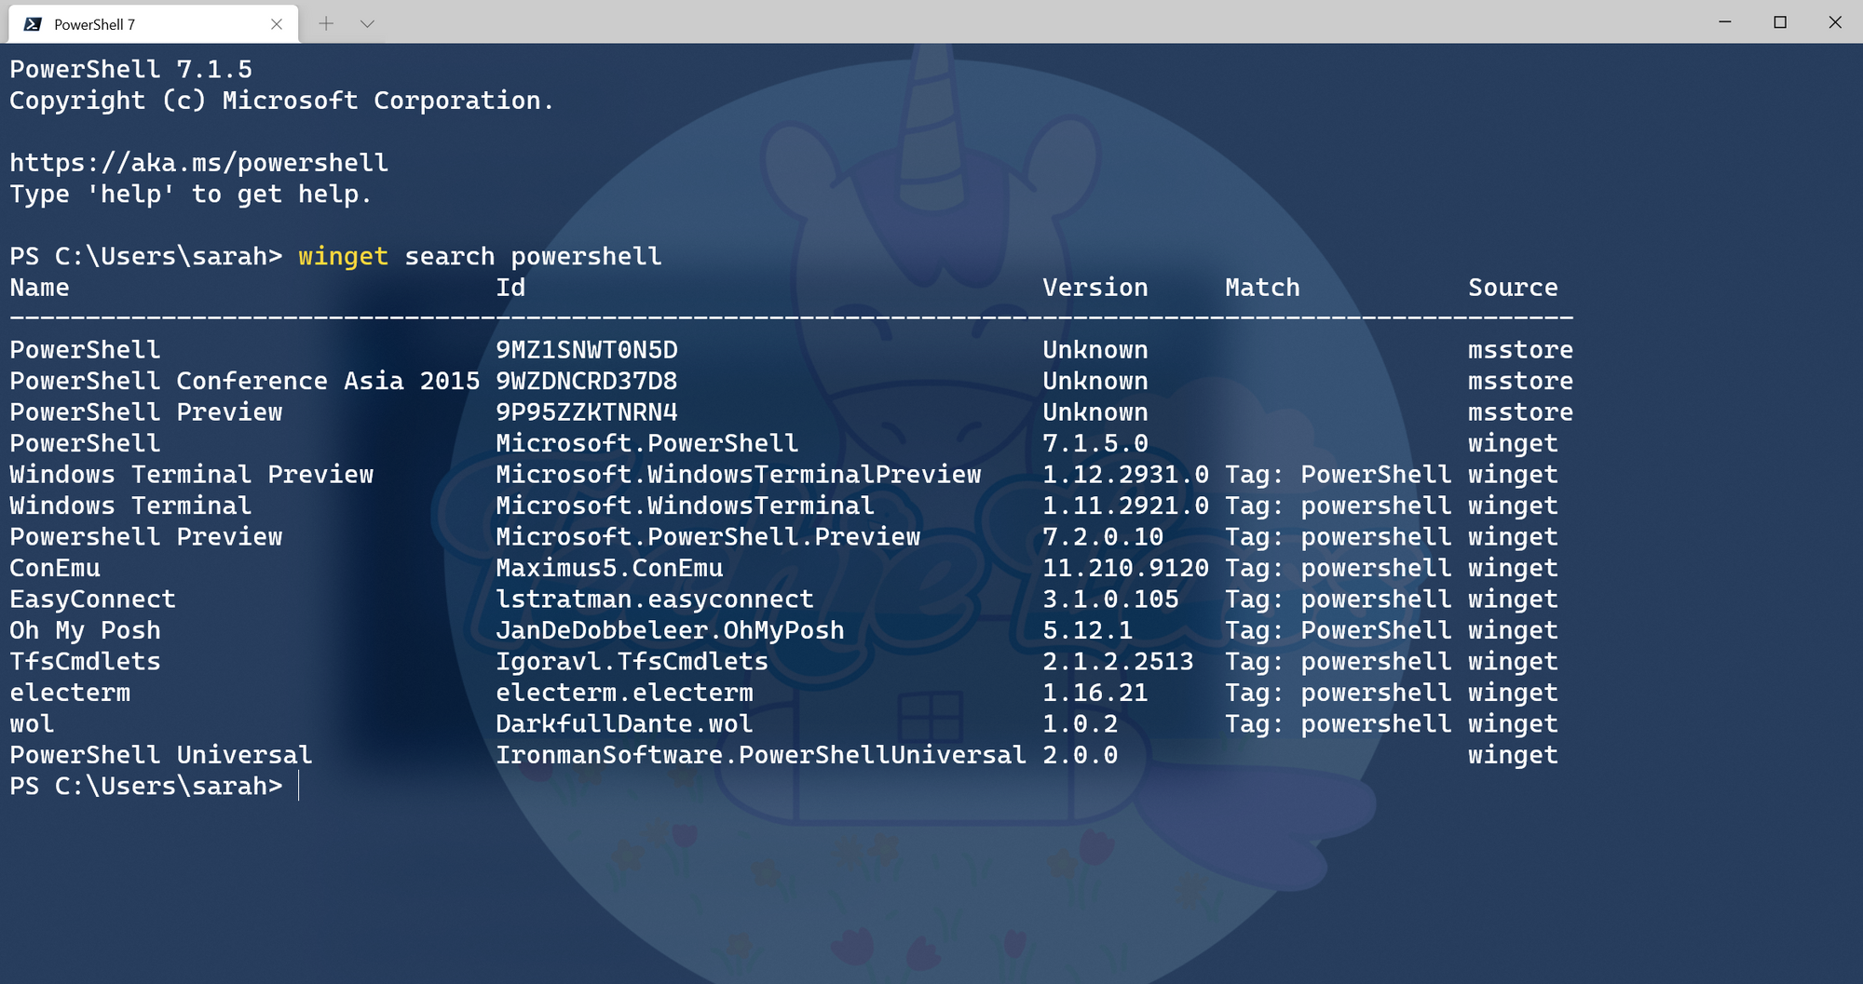Select the winget source for PowerShell Universal
The image size is (1863, 984).
1512,755
